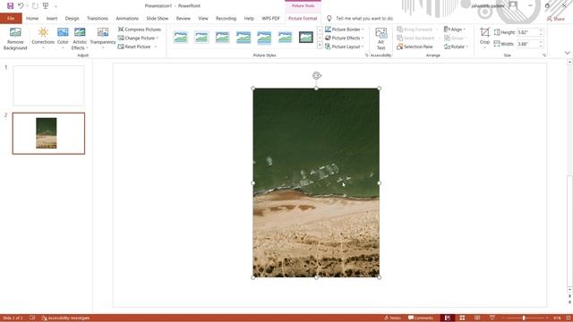Apply the sixth picture style thumbnail

pyautogui.click(x=285, y=38)
